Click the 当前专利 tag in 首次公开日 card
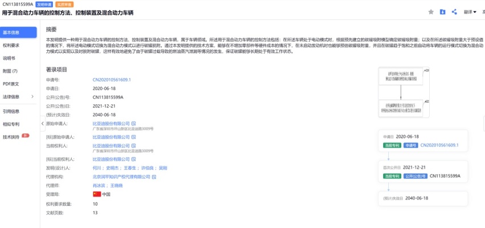The height and width of the screenshot is (228, 485). pyautogui.click(x=392, y=176)
